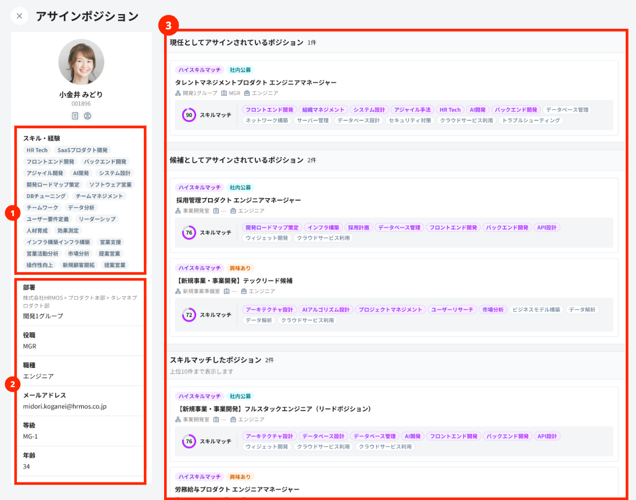This screenshot has height=500, width=636.
Task: Click the document icon below employee ID 001896
Action: point(75,116)
